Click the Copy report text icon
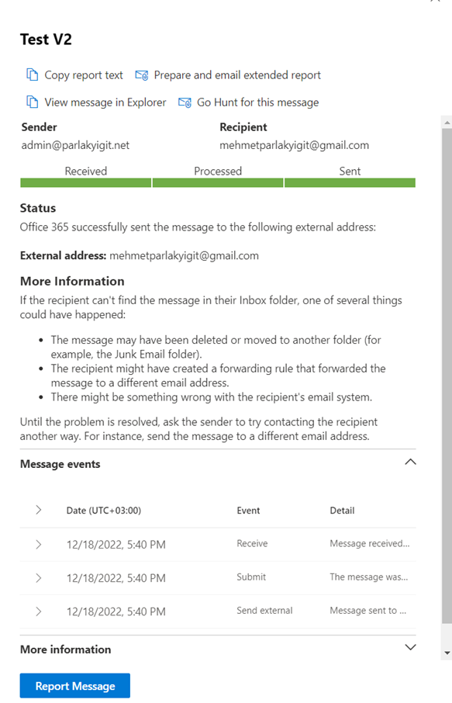This screenshot has width=452, height=703. pyautogui.click(x=32, y=74)
